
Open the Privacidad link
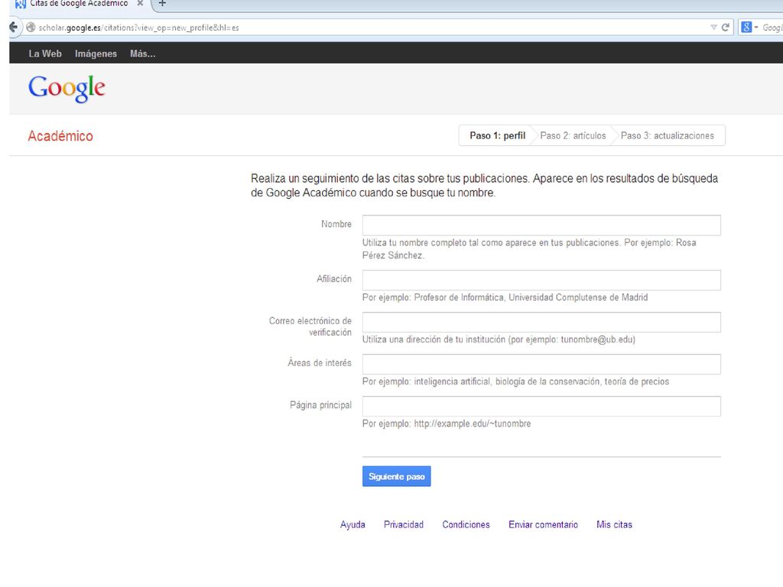tap(404, 524)
